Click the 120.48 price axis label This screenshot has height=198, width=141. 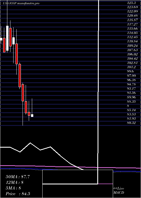132,16
